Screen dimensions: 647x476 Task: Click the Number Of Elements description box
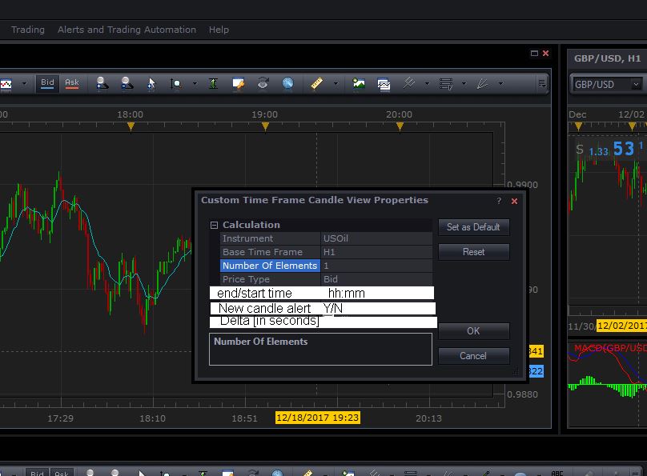320,349
